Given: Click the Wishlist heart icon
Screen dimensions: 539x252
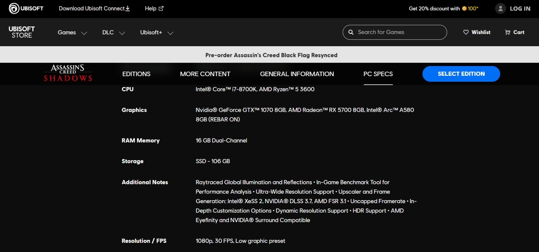Looking at the screenshot, I should click(466, 32).
